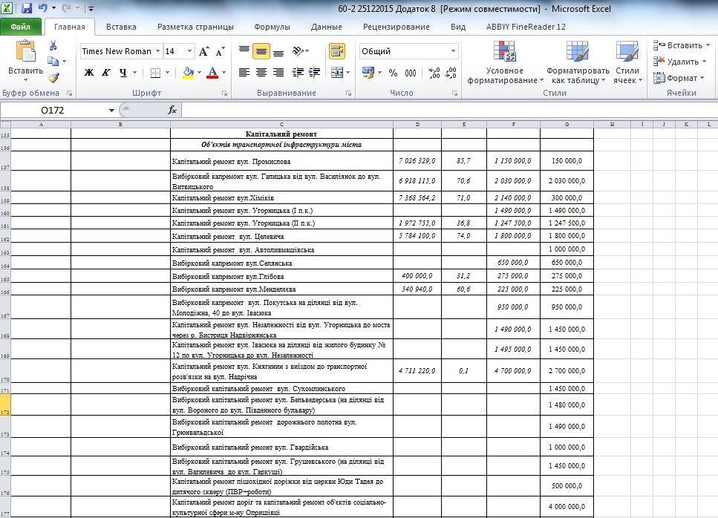Open the font color dropdown arrow
718x518 pixels.
click(224, 73)
